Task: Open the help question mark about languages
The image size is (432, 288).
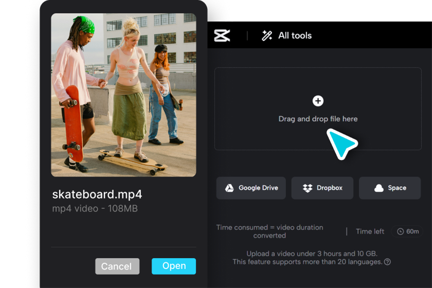Action: point(387,262)
